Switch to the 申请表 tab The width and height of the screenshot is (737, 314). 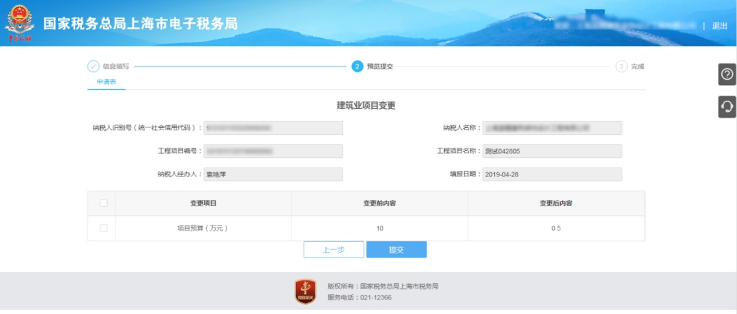point(106,81)
